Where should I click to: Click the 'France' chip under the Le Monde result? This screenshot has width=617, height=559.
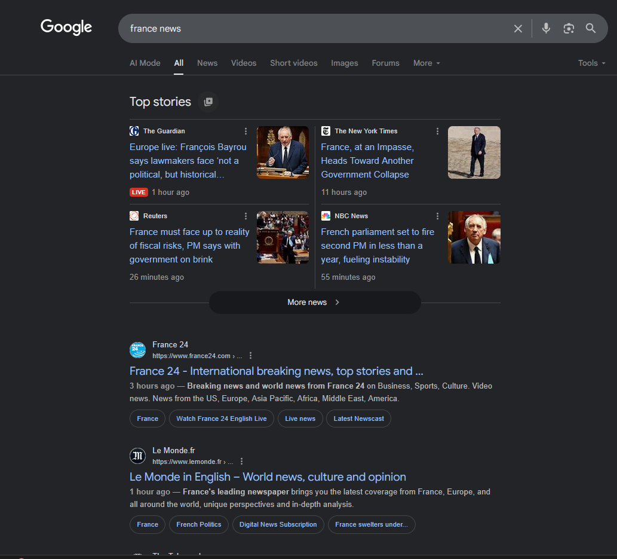(x=148, y=524)
